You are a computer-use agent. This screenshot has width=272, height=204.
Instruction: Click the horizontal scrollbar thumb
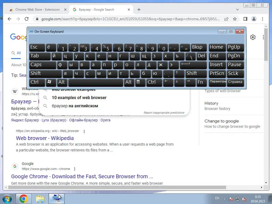pyautogui.click(x=117, y=188)
